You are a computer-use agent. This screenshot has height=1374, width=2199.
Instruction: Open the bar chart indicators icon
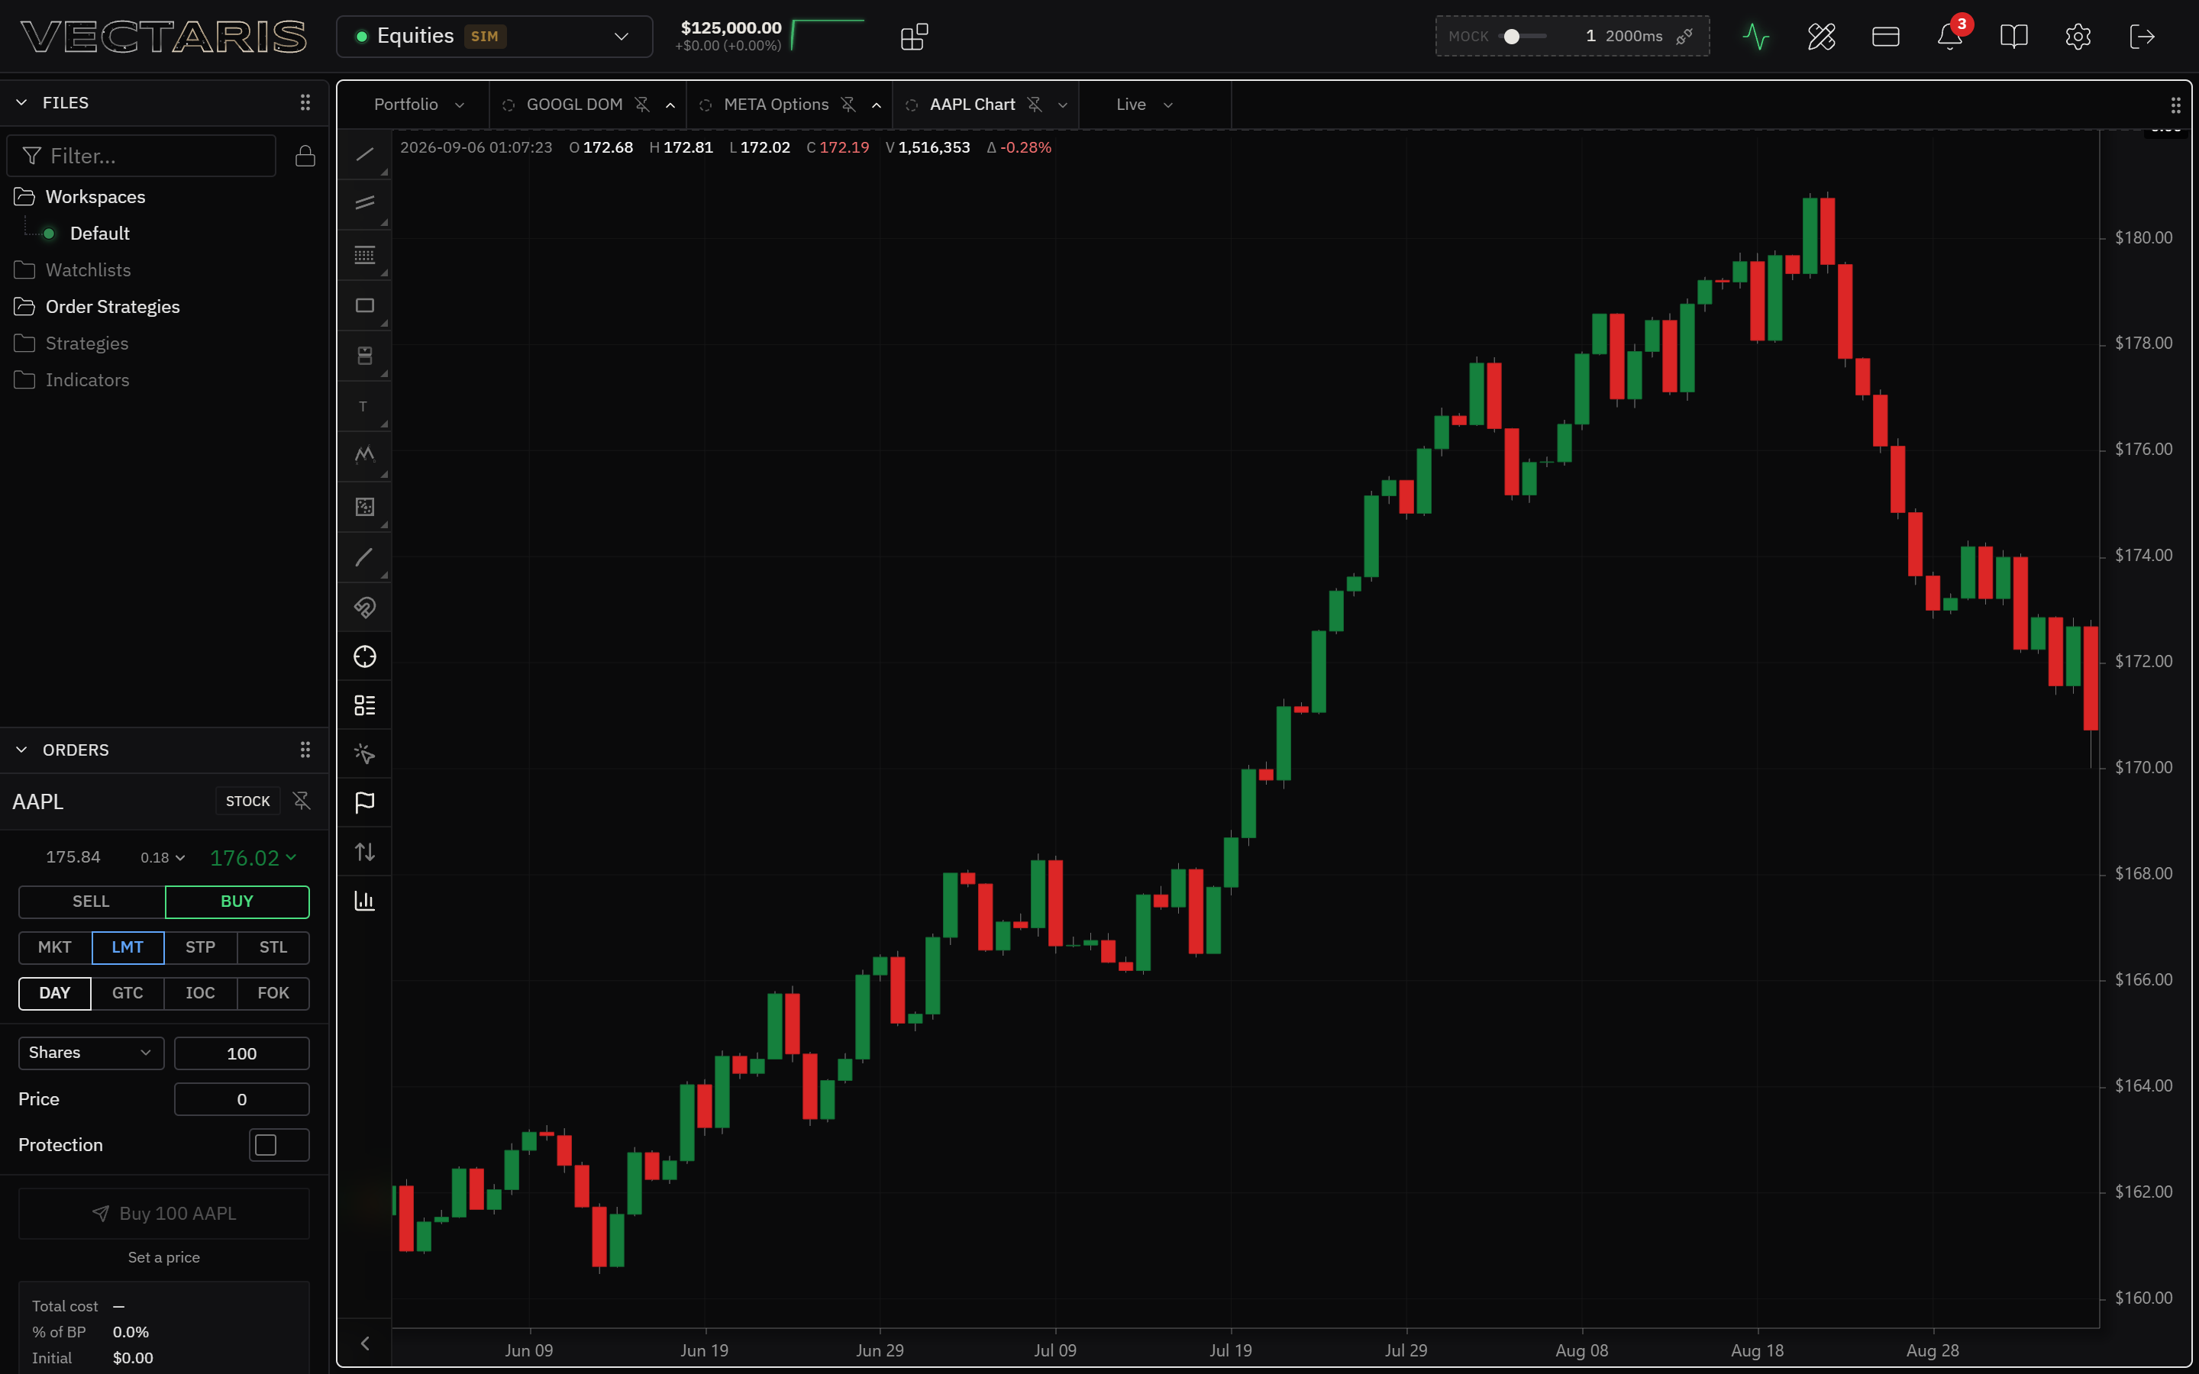pyautogui.click(x=364, y=901)
